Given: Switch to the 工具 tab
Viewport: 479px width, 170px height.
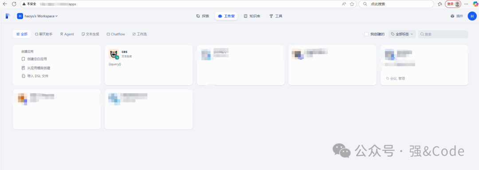Looking at the screenshot, I should click(x=276, y=16).
